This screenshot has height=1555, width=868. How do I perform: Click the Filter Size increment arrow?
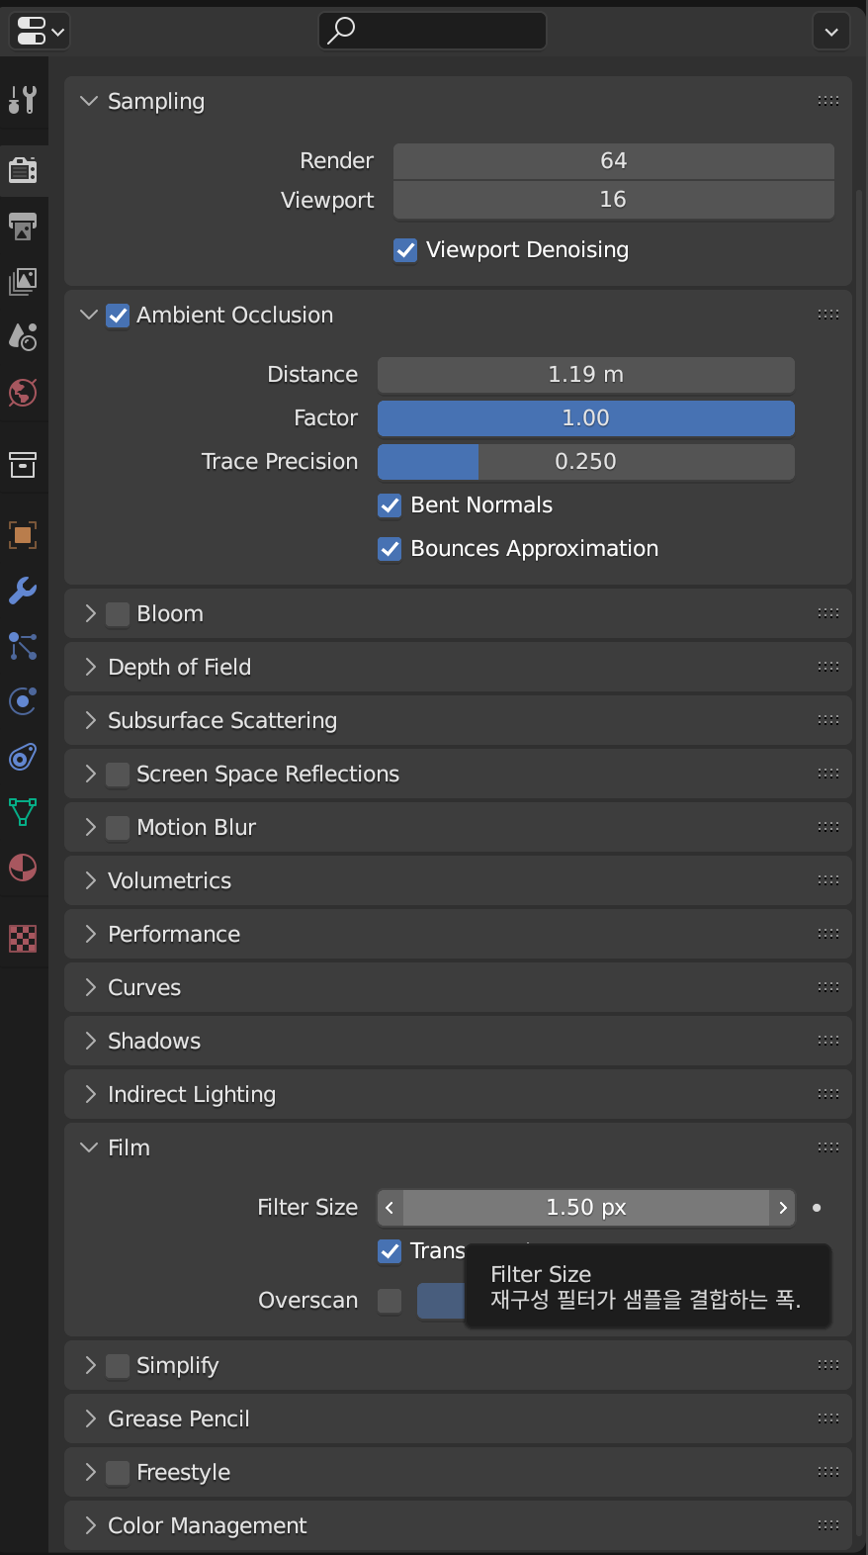click(783, 1208)
